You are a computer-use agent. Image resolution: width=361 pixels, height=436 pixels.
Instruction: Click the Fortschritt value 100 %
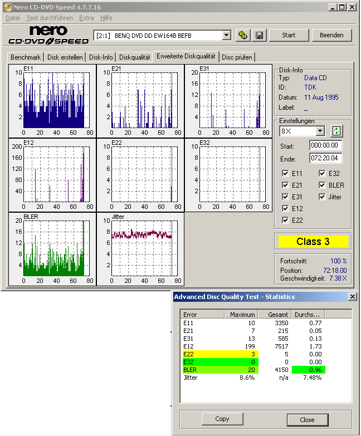click(339, 261)
